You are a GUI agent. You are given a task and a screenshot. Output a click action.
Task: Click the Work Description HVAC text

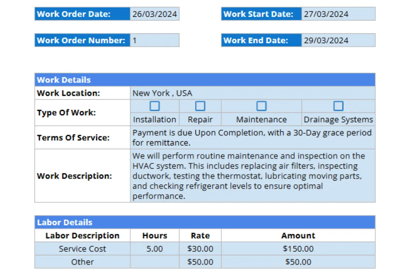(x=252, y=176)
